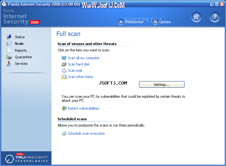Select the Scan menu entry
The image size is (226, 166).
click(x=19, y=44)
